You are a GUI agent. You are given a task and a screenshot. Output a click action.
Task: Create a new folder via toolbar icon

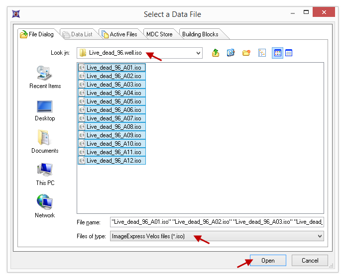246,53
